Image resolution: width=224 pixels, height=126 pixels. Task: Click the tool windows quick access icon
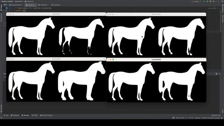1,118
